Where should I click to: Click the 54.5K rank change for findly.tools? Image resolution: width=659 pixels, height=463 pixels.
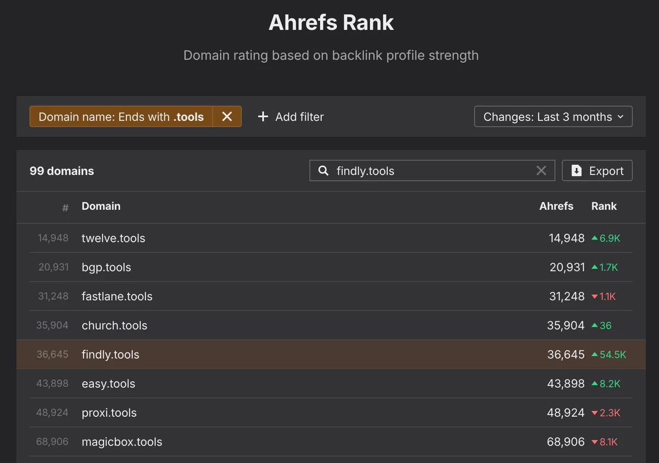(608, 355)
